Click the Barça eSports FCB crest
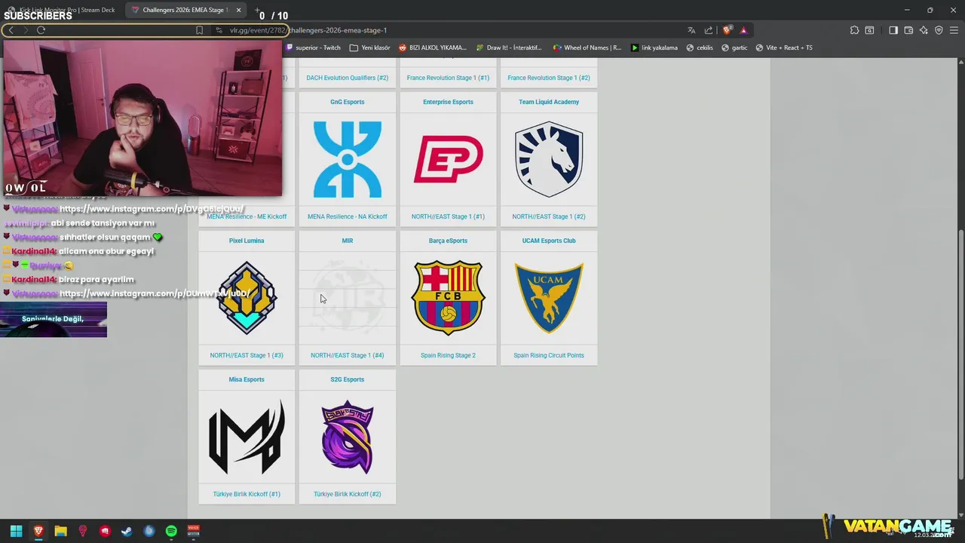 (448, 298)
